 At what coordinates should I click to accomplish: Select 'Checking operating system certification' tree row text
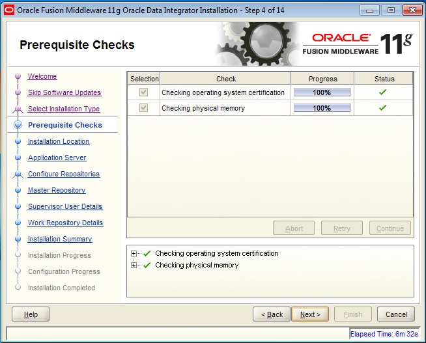pyautogui.click(x=216, y=253)
